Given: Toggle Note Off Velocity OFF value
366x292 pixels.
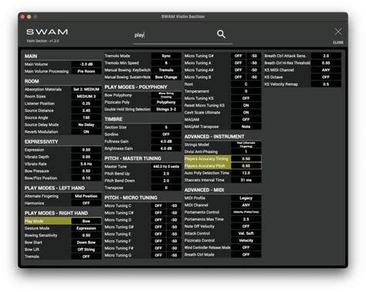Looking at the screenshot, I should pos(246,226).
